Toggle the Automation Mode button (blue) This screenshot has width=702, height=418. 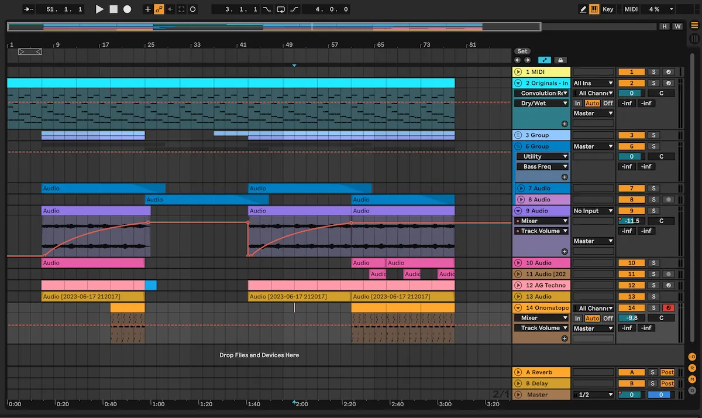click(x=545, y=60)
